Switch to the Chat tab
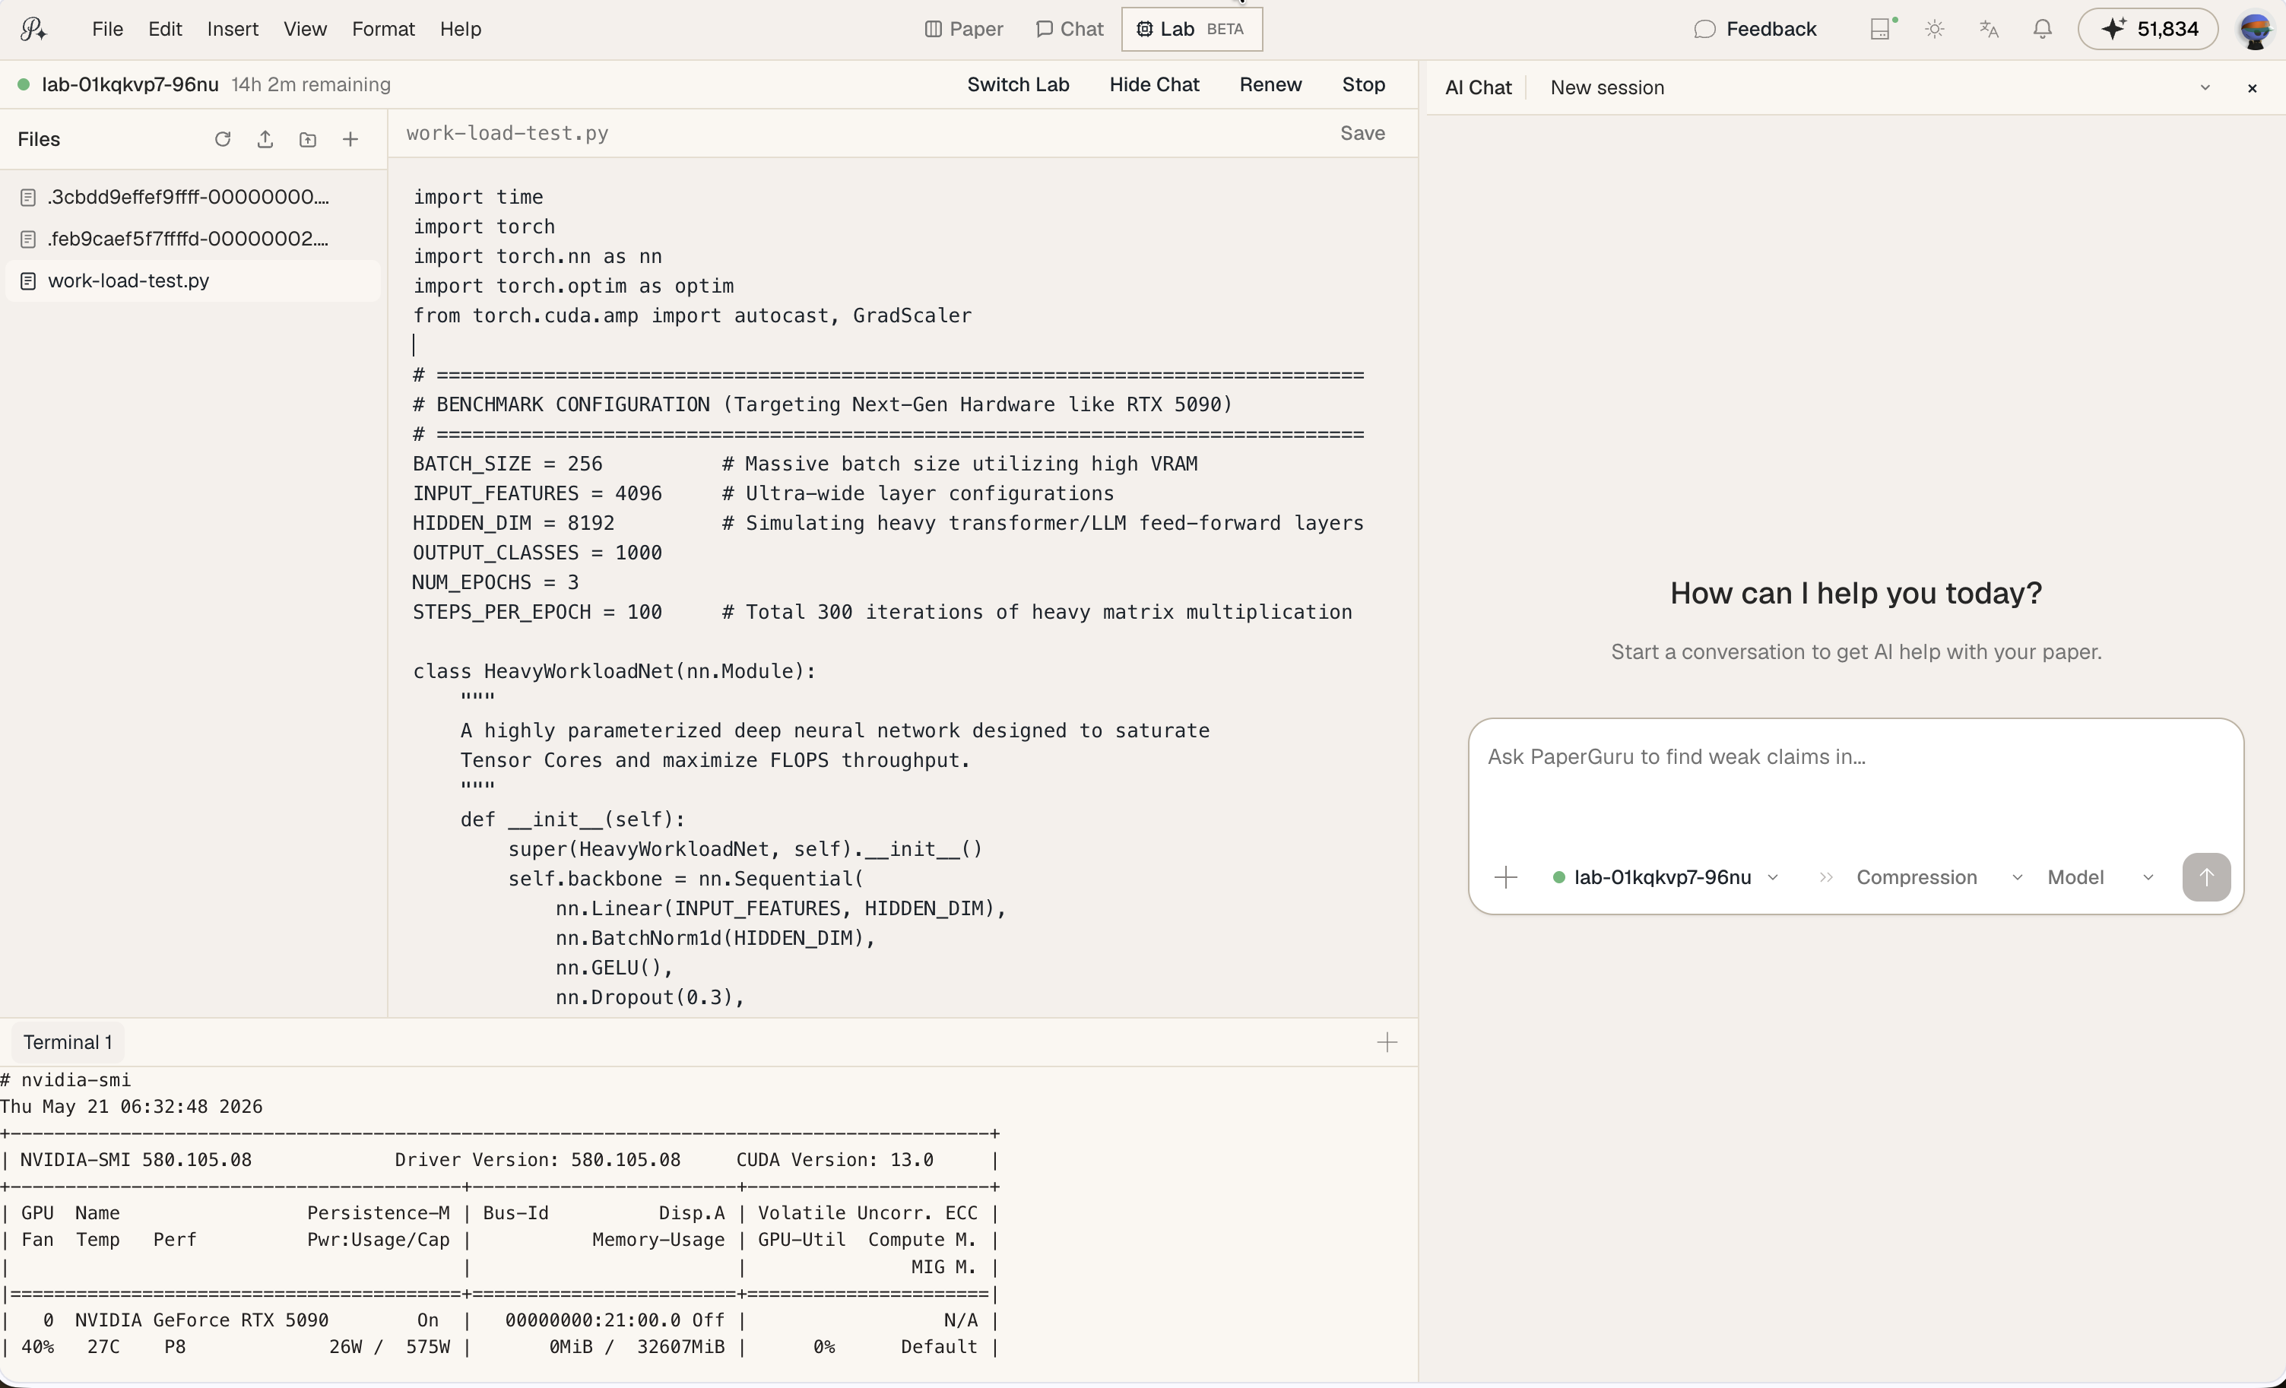 [1070, 29]
